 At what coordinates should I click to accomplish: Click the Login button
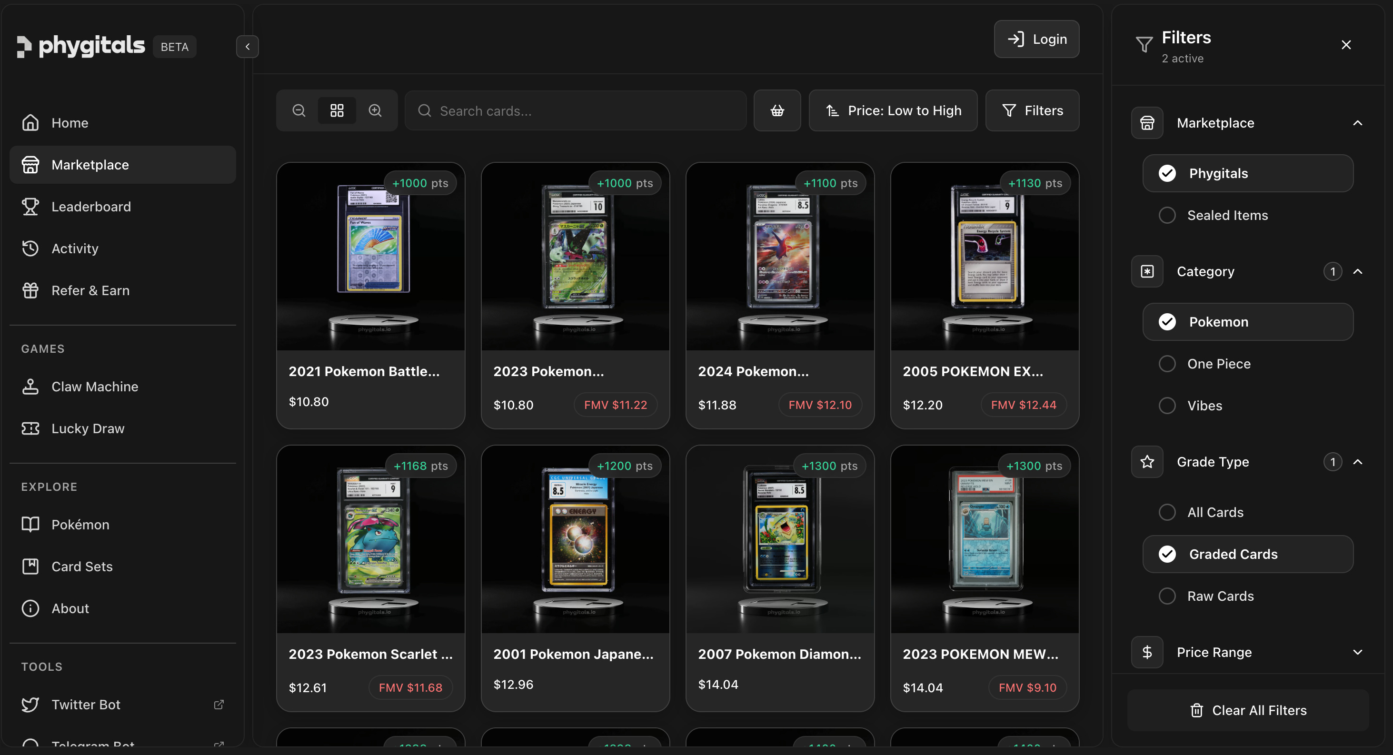[1036, 39]
